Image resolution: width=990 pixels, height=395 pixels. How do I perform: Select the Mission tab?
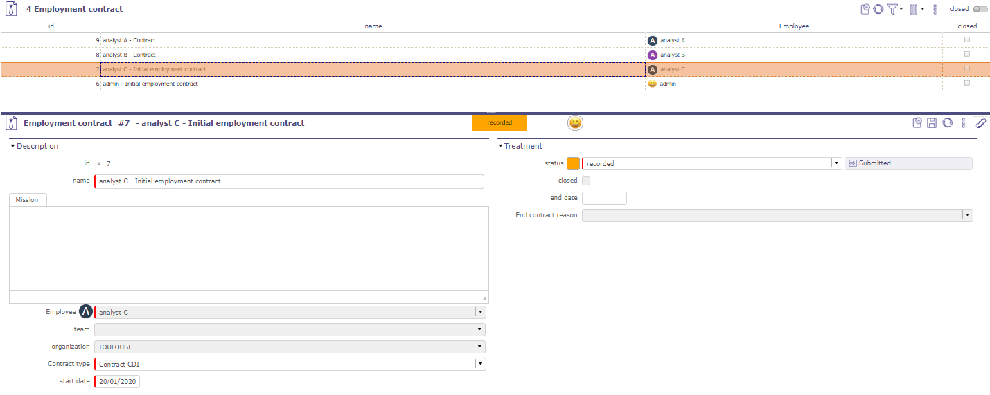pyautogui.click(x=27, y=200)
